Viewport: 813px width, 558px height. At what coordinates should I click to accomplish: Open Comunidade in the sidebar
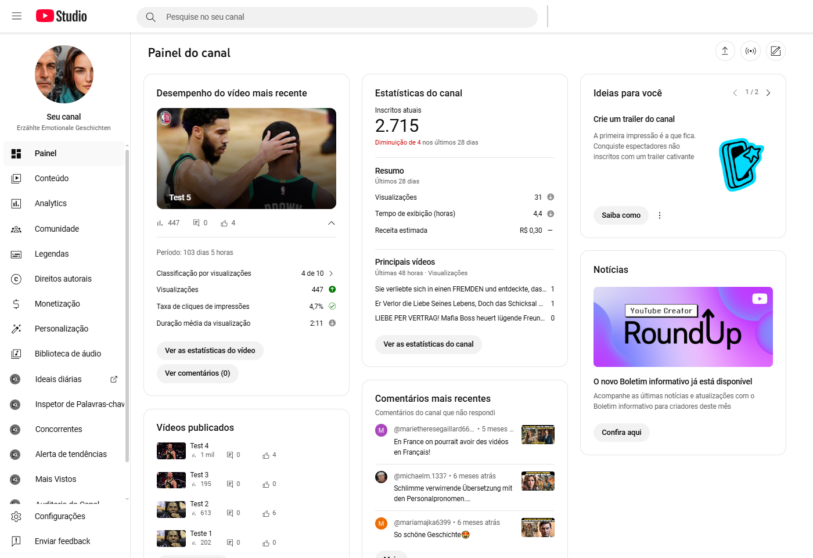click(x=63, y=229)
